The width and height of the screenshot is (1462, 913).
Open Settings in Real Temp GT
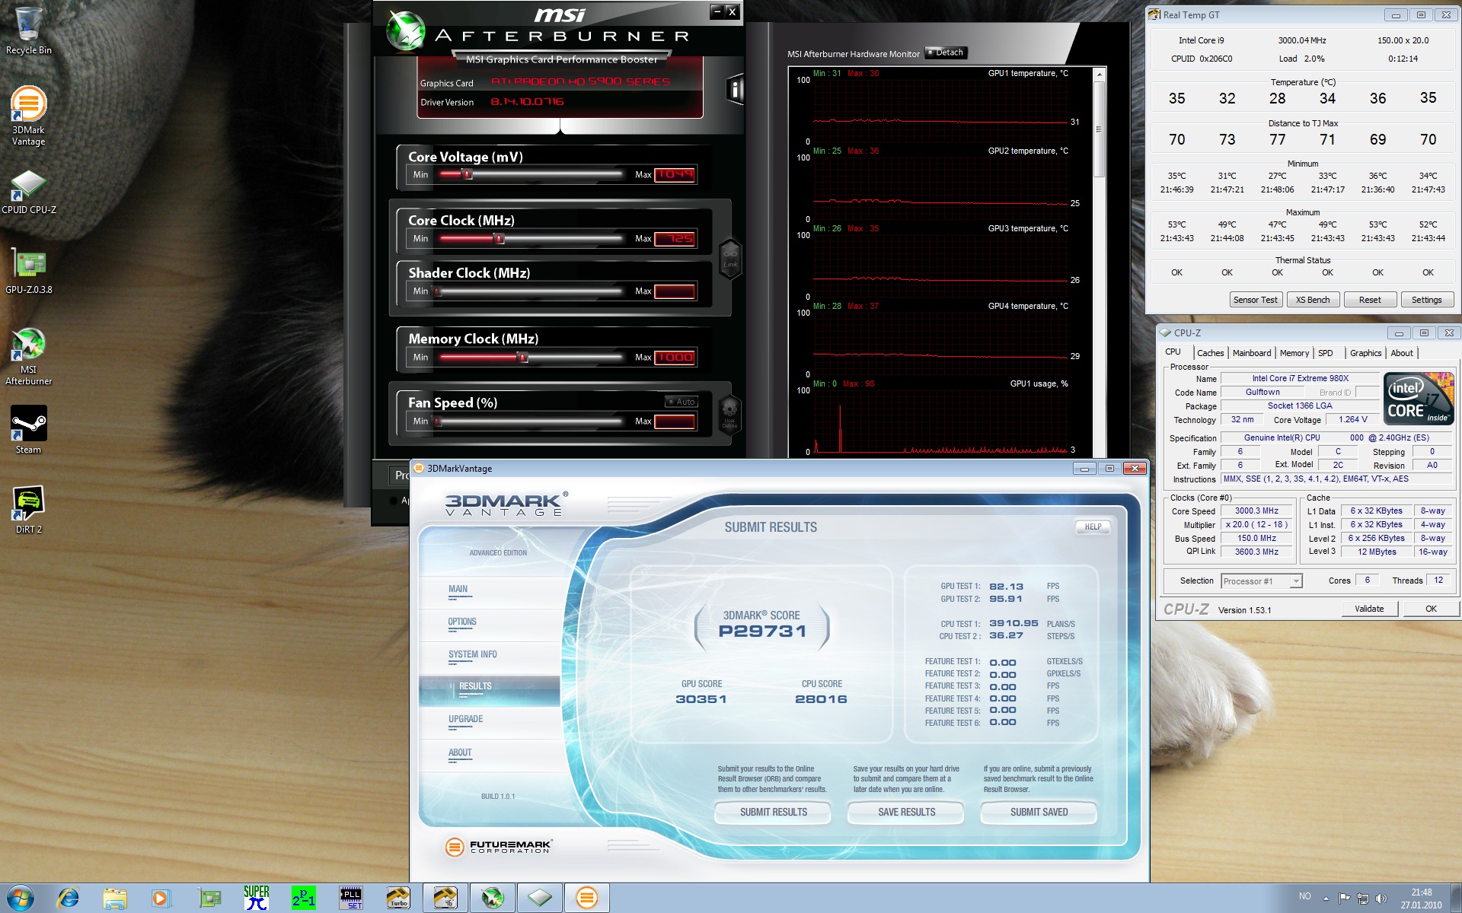(x=1426, y=300)
